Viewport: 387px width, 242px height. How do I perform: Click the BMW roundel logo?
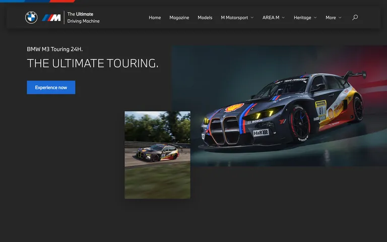click(31, 18)
